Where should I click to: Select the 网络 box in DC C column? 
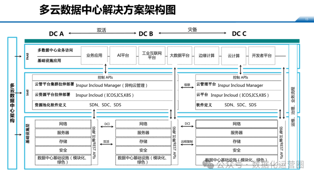tap(237, 124)
